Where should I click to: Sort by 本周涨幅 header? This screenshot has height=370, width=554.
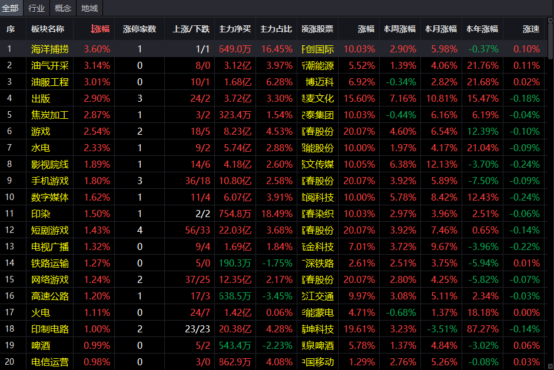pos(400,29)
